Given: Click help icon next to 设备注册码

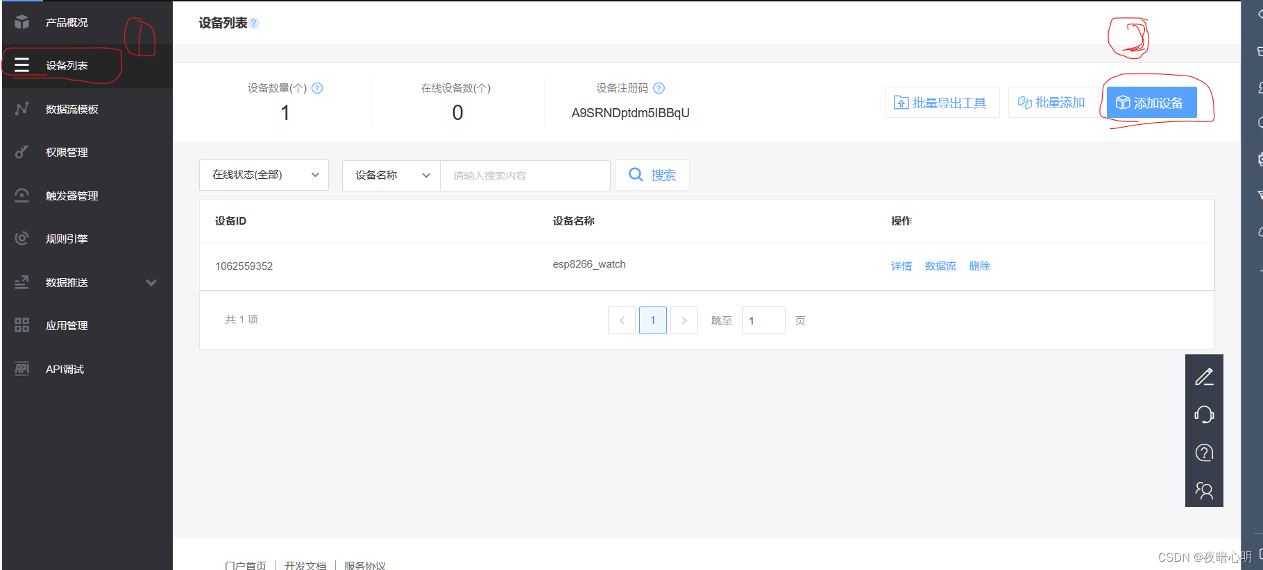Looking at the screenshot, I should click(659, 88).
